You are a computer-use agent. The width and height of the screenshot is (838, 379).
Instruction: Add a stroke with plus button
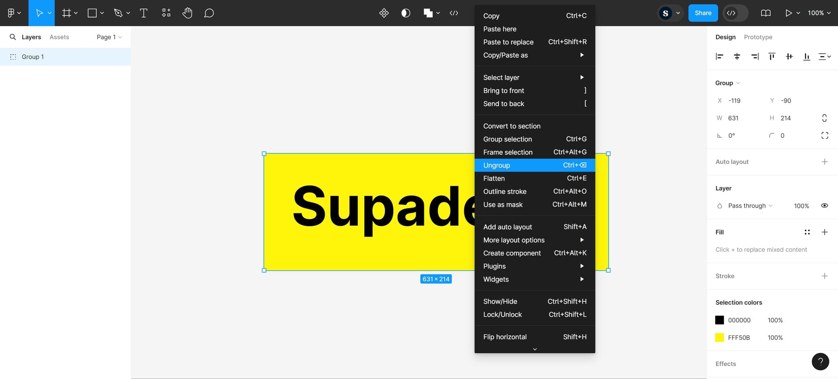[824, 276]
